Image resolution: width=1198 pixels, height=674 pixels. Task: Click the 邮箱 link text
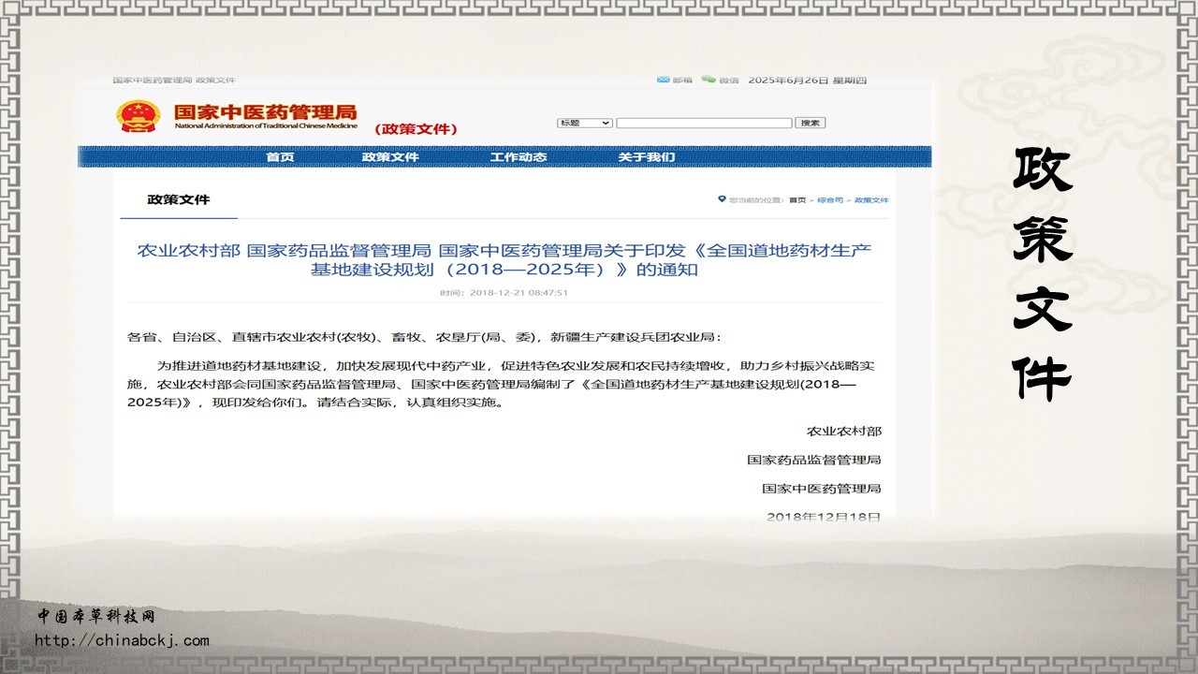(x=682, y=81)
